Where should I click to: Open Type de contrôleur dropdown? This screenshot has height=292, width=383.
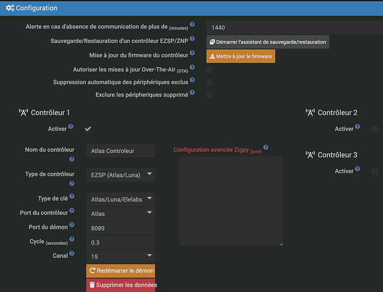pyautogui.click(x=120, y=174)
